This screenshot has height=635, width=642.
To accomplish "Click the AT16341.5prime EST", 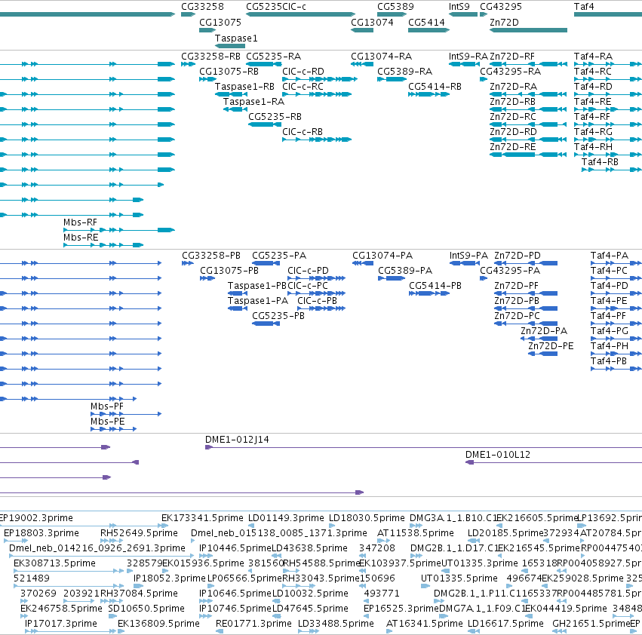I will (x=389, y=631).
